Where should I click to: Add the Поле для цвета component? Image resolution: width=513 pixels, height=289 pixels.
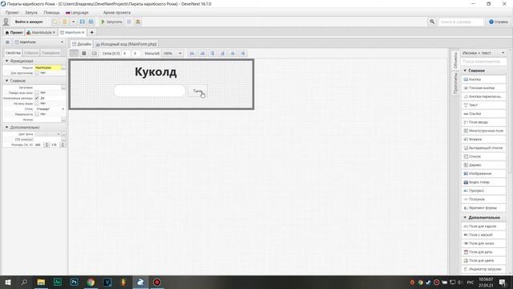(483, 260)
